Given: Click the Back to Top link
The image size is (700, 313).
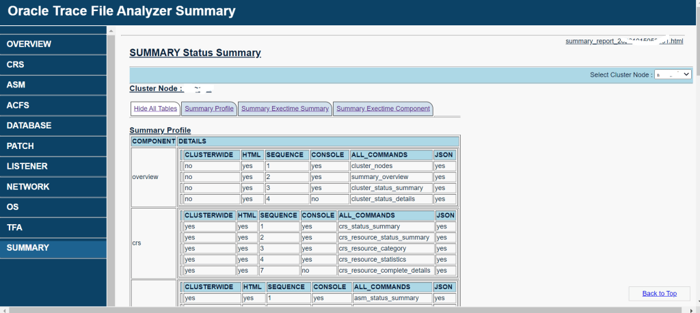Looking at the screenshot, I should (659, 293).
